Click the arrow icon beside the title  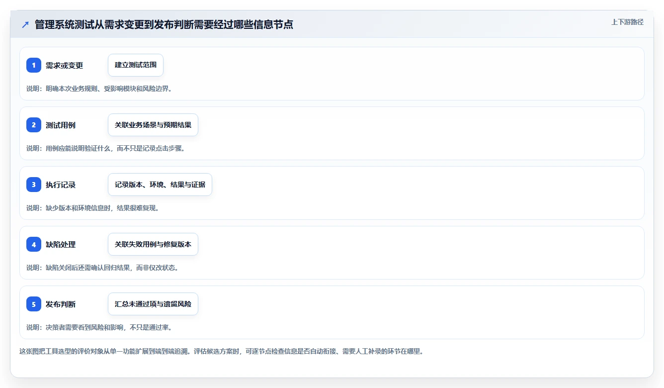pyautogui.click(x=25, y=25)
